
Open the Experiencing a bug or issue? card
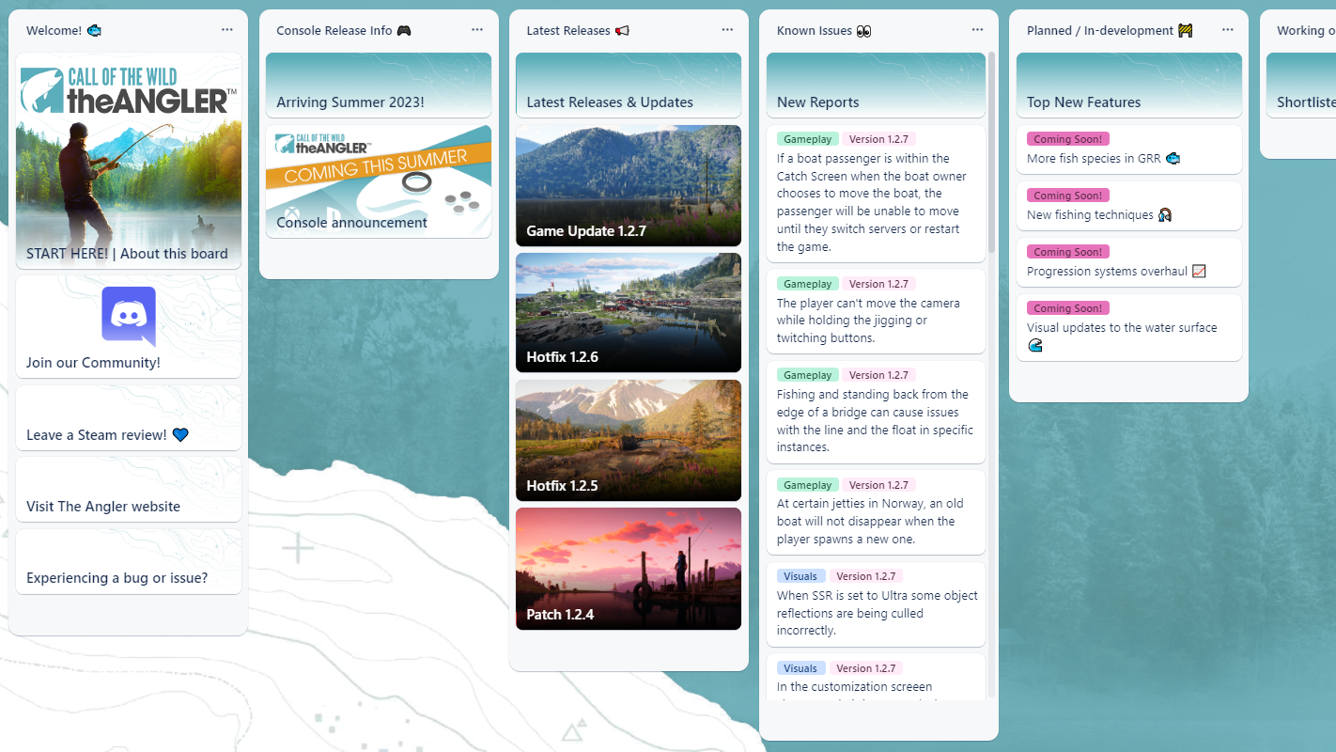[129, 561]
